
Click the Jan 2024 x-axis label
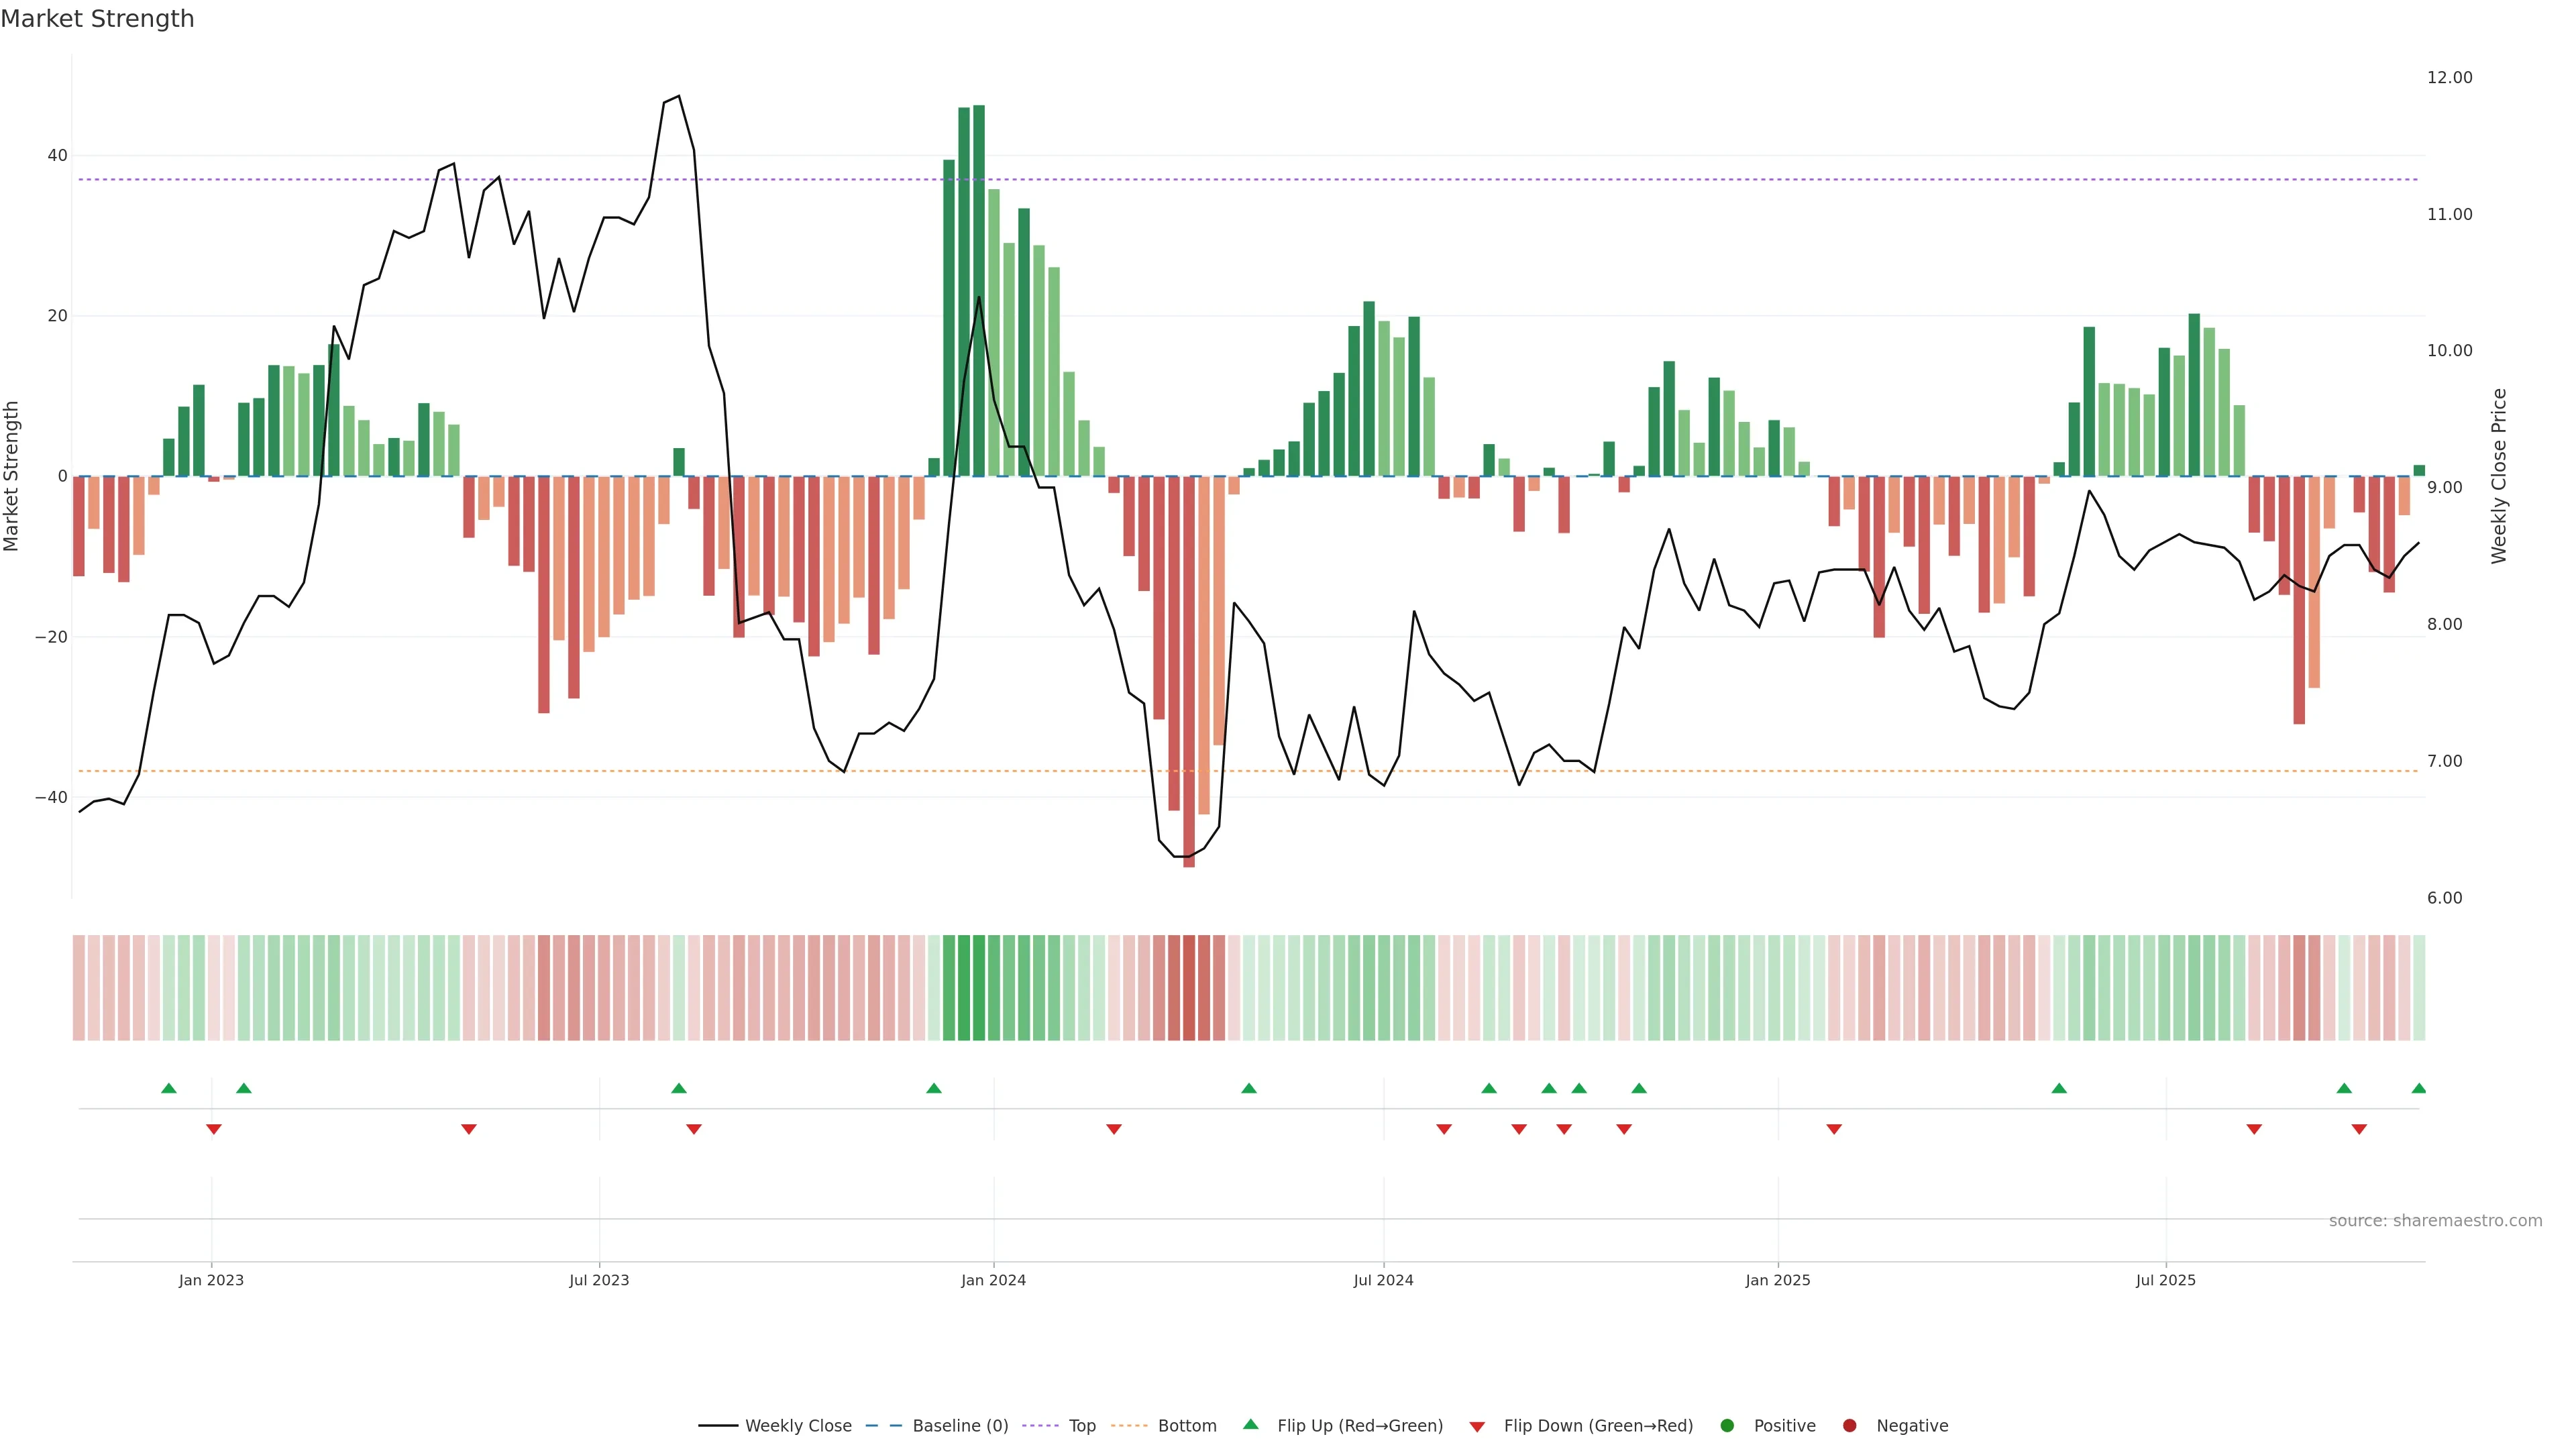click(x=993, y=1280)
